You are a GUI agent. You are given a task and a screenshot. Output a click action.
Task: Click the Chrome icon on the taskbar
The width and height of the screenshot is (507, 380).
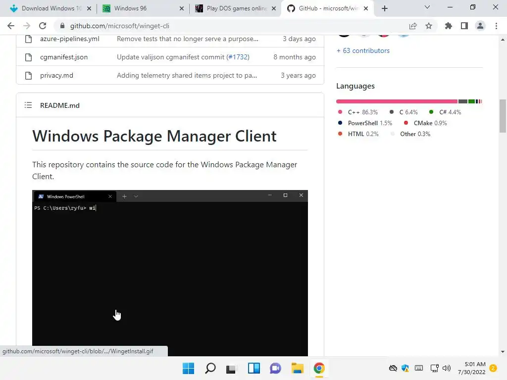click(319, 368)
